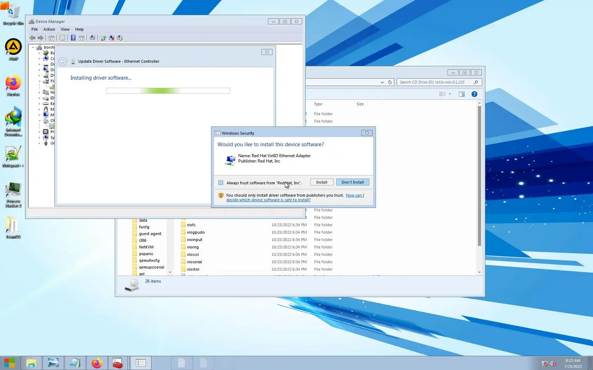Open the File menu in Device Manager
593x370 pixels.
(35, 30)
